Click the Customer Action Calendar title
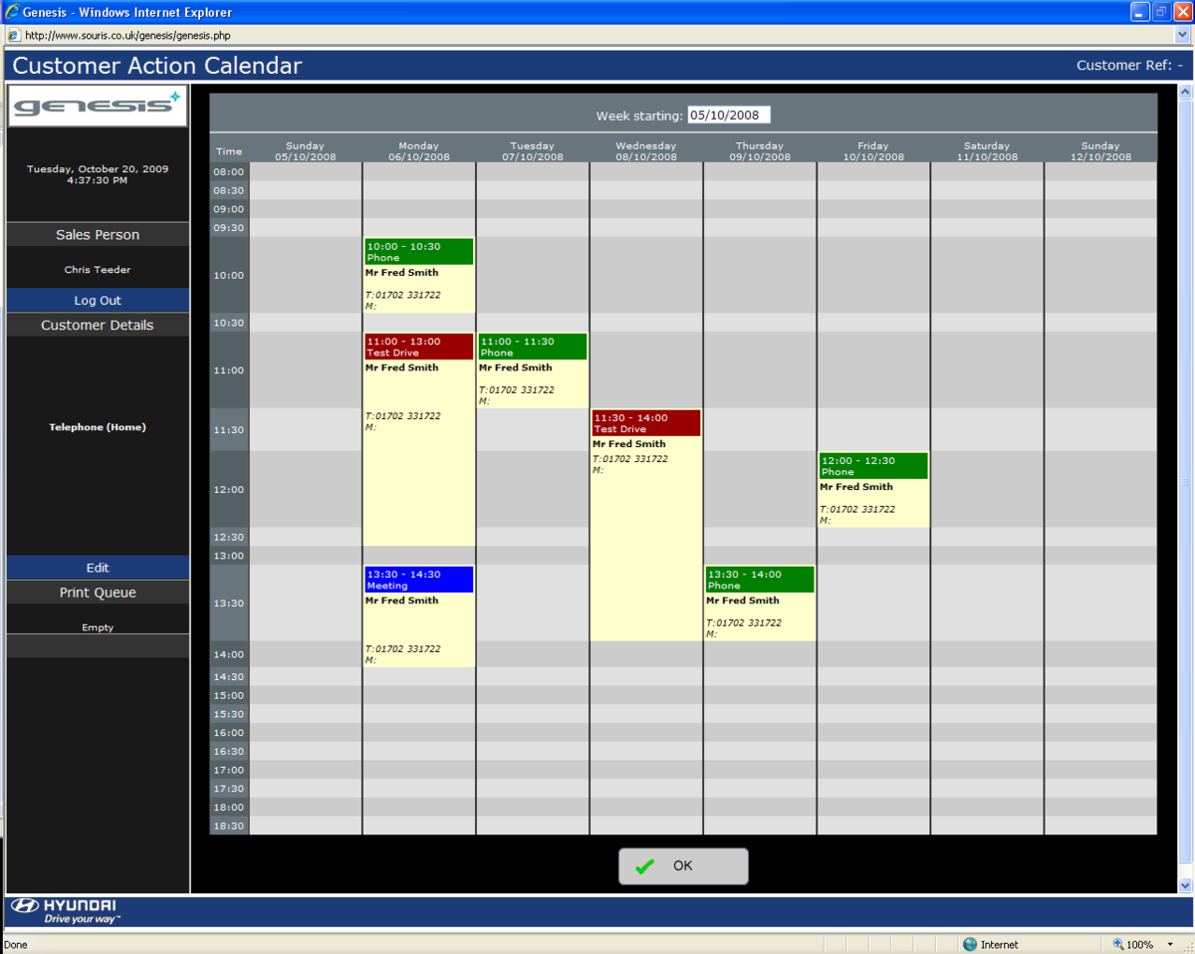1195x954 pixels. point(157,67)
